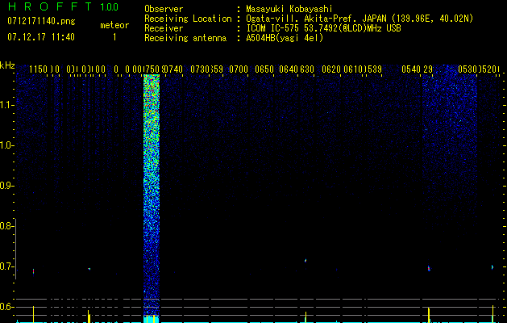Click the 'Receiving antenna' label
The image size is (507, 323).
tap(185, 38)
